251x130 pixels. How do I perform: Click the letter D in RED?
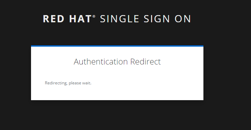[61, 19]
